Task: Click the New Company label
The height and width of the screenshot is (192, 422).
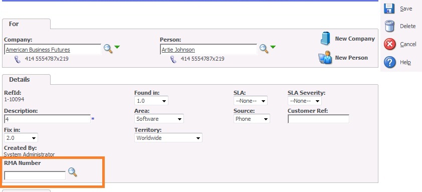Action: [x=355, y=39]
